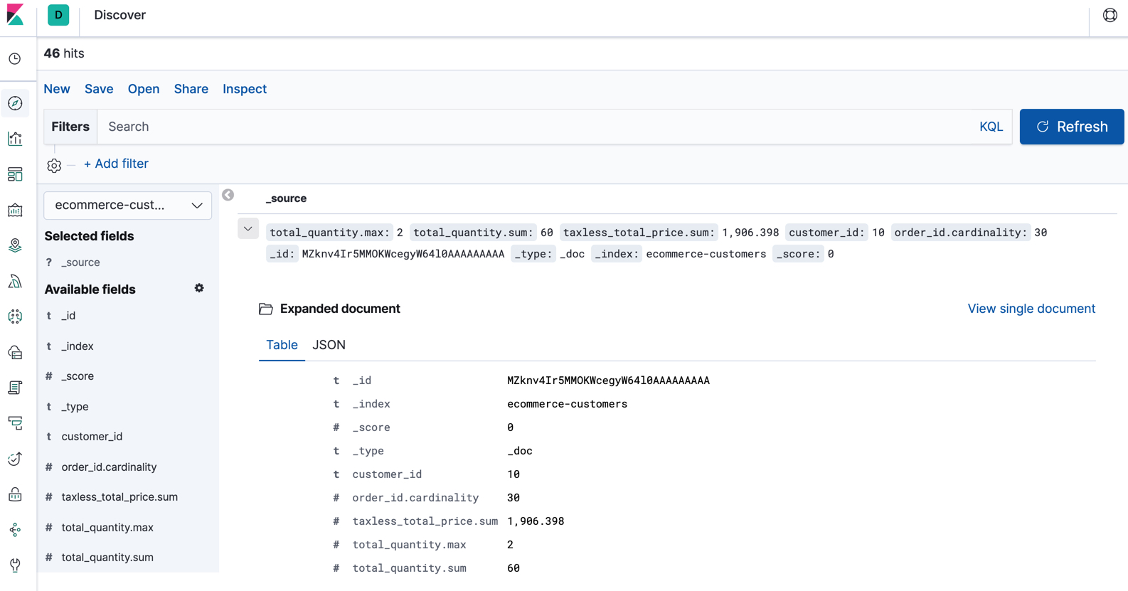
Task: Open Canvas from the side navigation
Action: coord(15,211)
